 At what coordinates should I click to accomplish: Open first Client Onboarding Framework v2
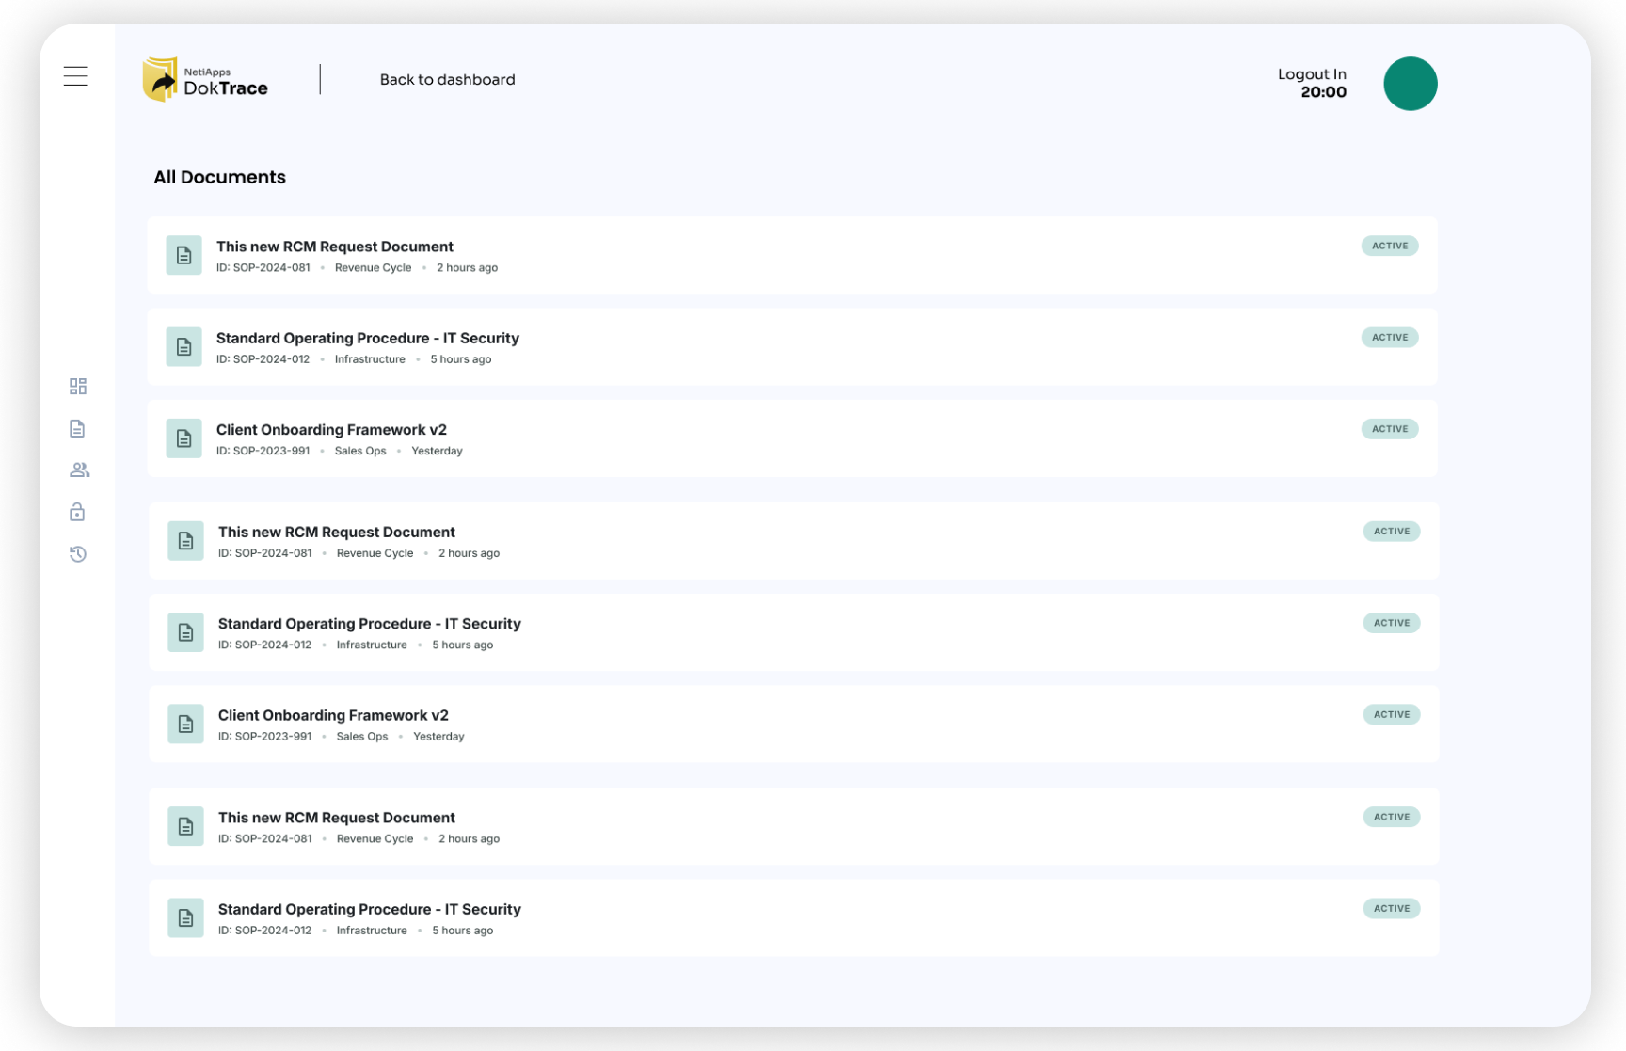click(x=331, y=430)
